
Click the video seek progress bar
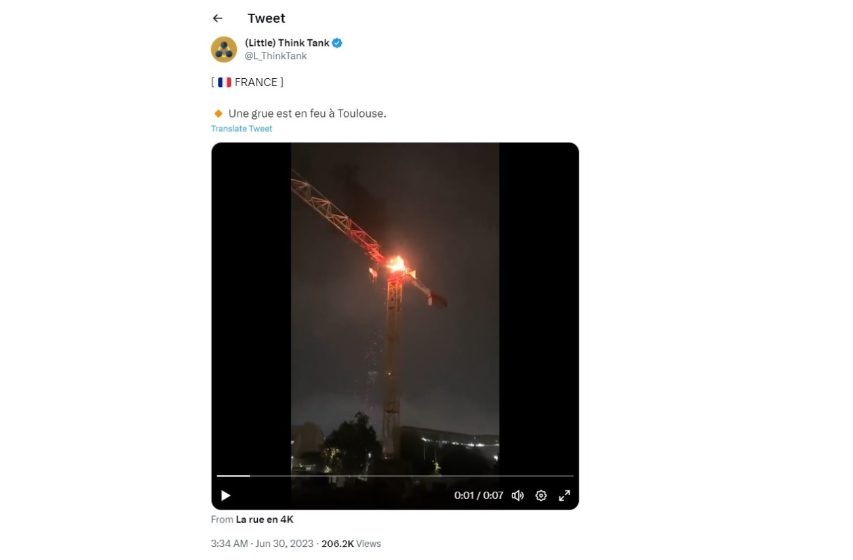coord(394,475)
